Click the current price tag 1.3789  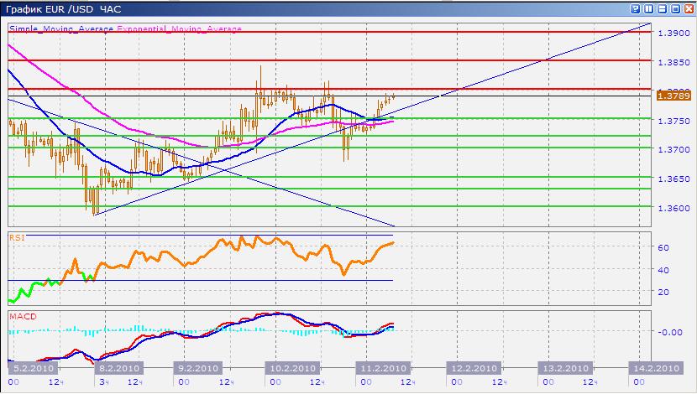pos(673,96)
